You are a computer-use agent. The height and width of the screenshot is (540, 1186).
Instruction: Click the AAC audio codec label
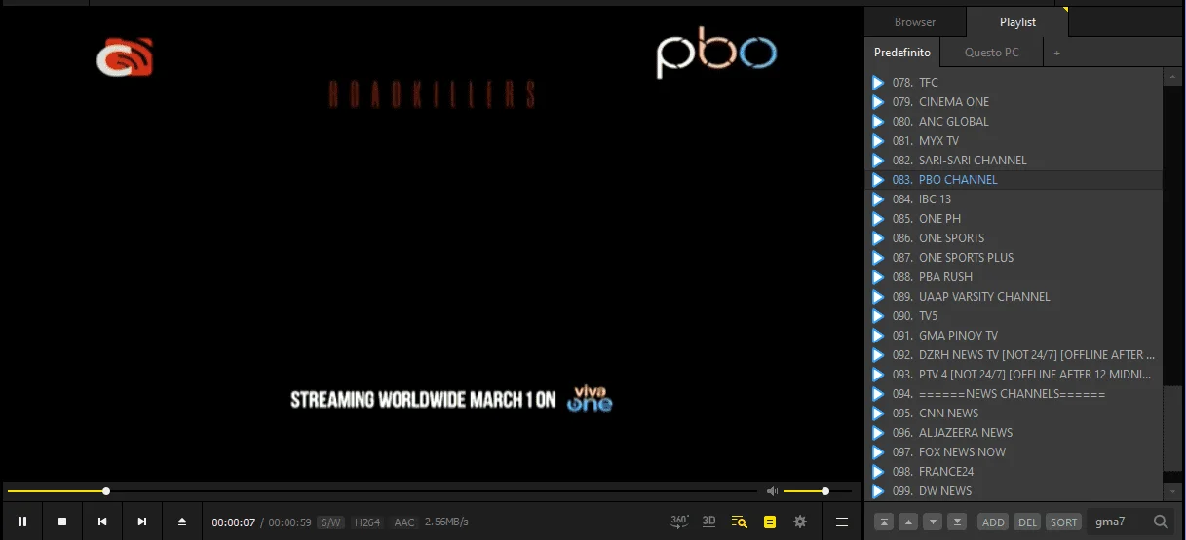click(404, 522)
